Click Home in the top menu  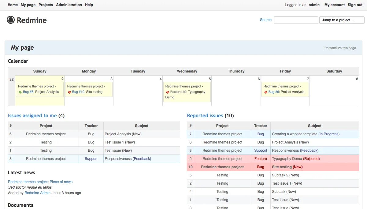pos(12,5)
